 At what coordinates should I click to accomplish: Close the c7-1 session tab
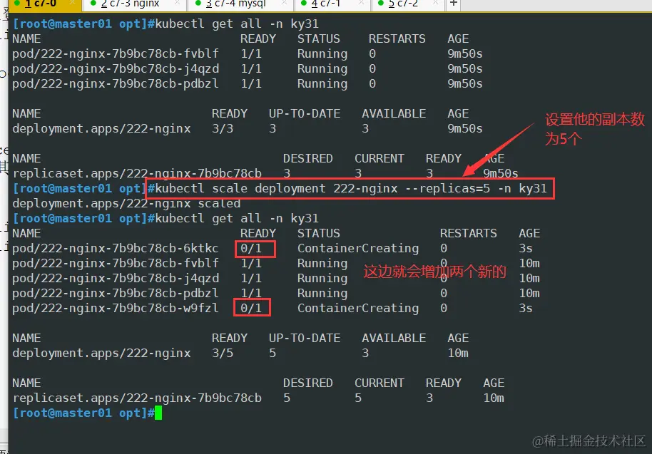tap(362, 4)
